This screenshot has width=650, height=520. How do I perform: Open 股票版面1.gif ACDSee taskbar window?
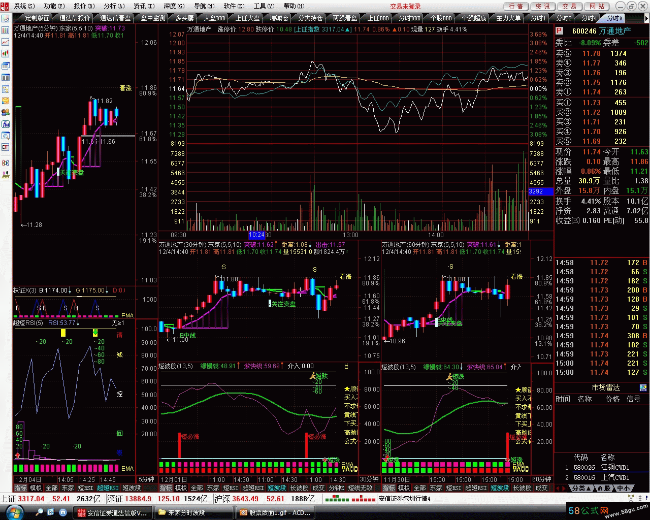pos(275,512)
